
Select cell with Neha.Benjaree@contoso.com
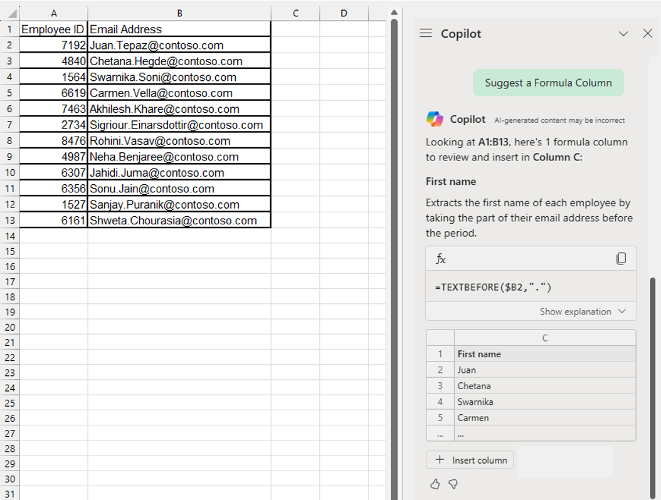[179, 157]
